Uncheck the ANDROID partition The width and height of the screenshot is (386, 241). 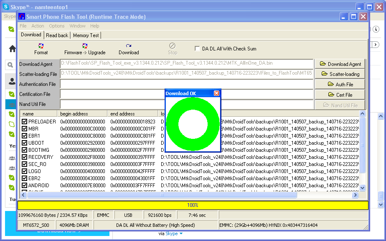pyautogui.click(x=24, y=186)
